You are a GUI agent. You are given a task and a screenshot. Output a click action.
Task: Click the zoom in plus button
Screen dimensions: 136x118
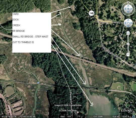tap(128, 33)
